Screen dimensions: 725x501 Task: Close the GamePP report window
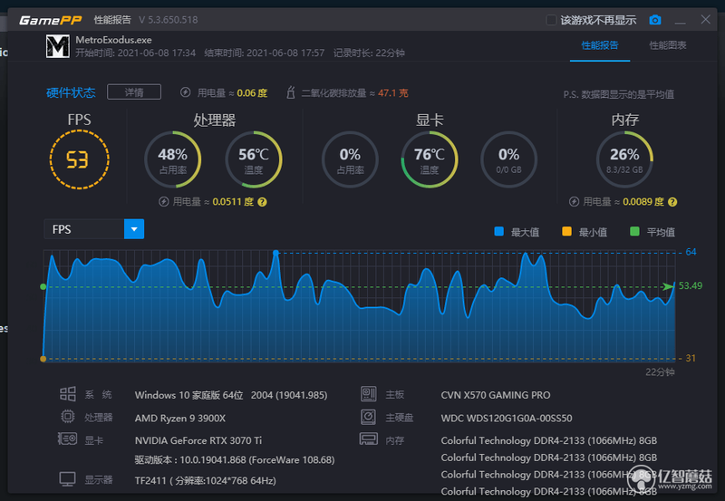(x=706, y=19)
